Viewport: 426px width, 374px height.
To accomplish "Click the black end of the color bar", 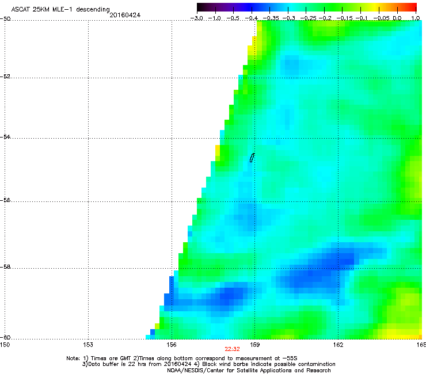I will click(x=201, y=7).
